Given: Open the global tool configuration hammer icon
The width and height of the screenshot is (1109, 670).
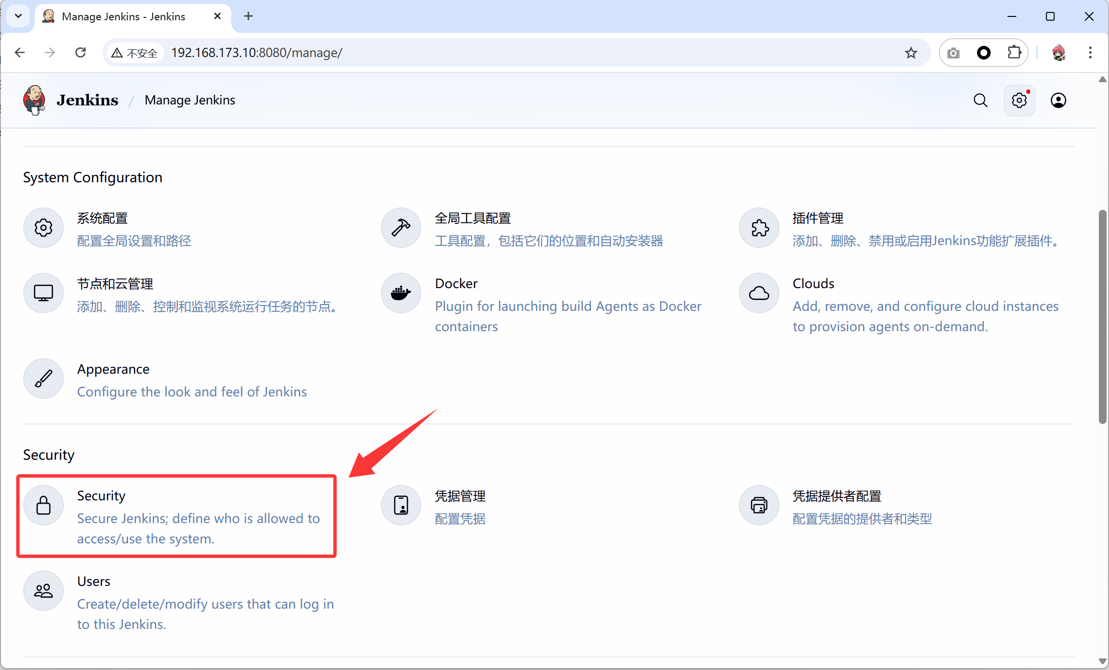Looking at the screenshot, I should point(401,228).
